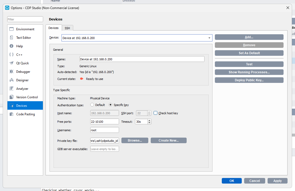Focus the GDB server executable field
The width and height of the screenshot is (295, 191).
click(105, 149)
